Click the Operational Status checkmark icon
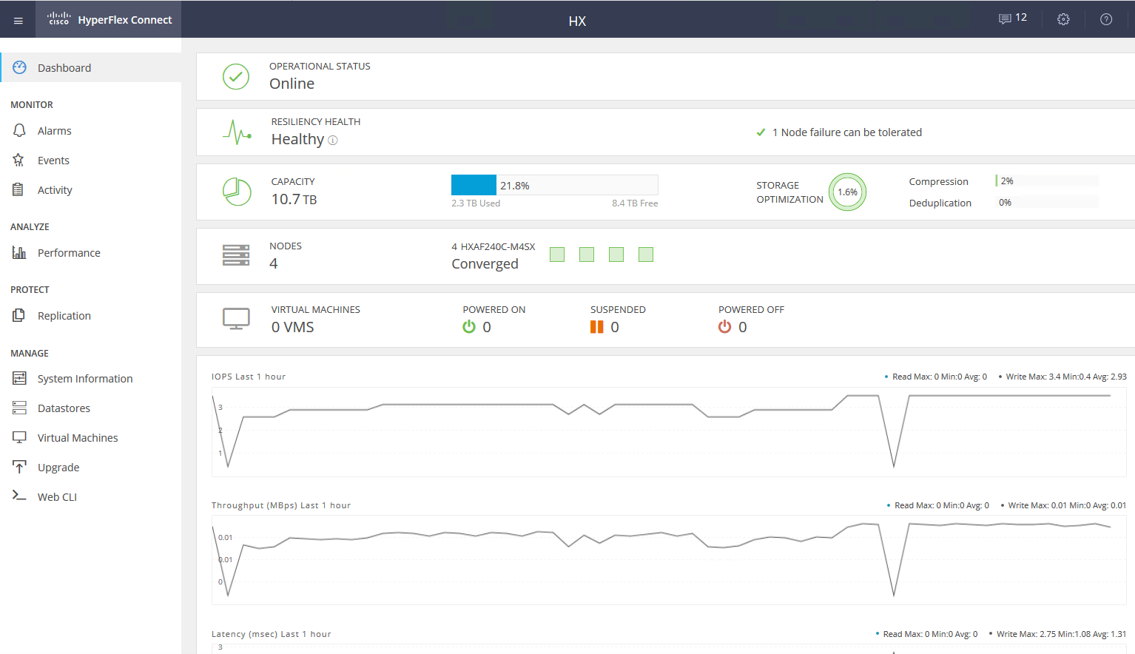 [x=236, y=76]
